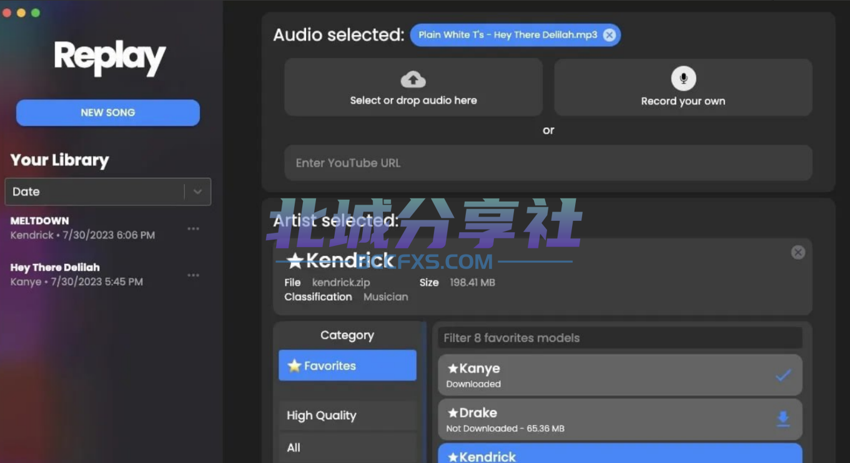Click the kendrick.zip file name
Image resolution: width=850 pixels, height=463 pixels.
pos(341,283)
